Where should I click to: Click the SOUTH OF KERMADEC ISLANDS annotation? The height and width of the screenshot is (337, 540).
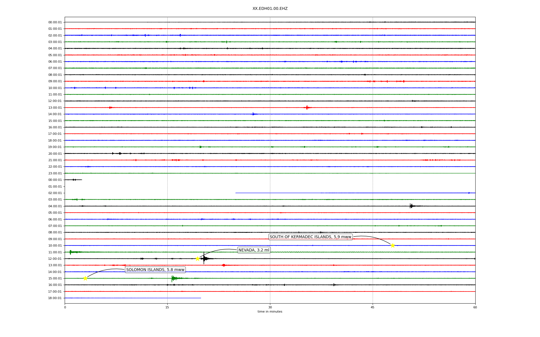tap(310, 237)
